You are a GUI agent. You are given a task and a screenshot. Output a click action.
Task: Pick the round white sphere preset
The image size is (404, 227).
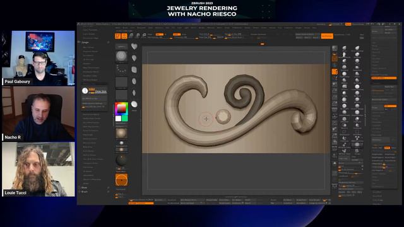coord(134,104)
